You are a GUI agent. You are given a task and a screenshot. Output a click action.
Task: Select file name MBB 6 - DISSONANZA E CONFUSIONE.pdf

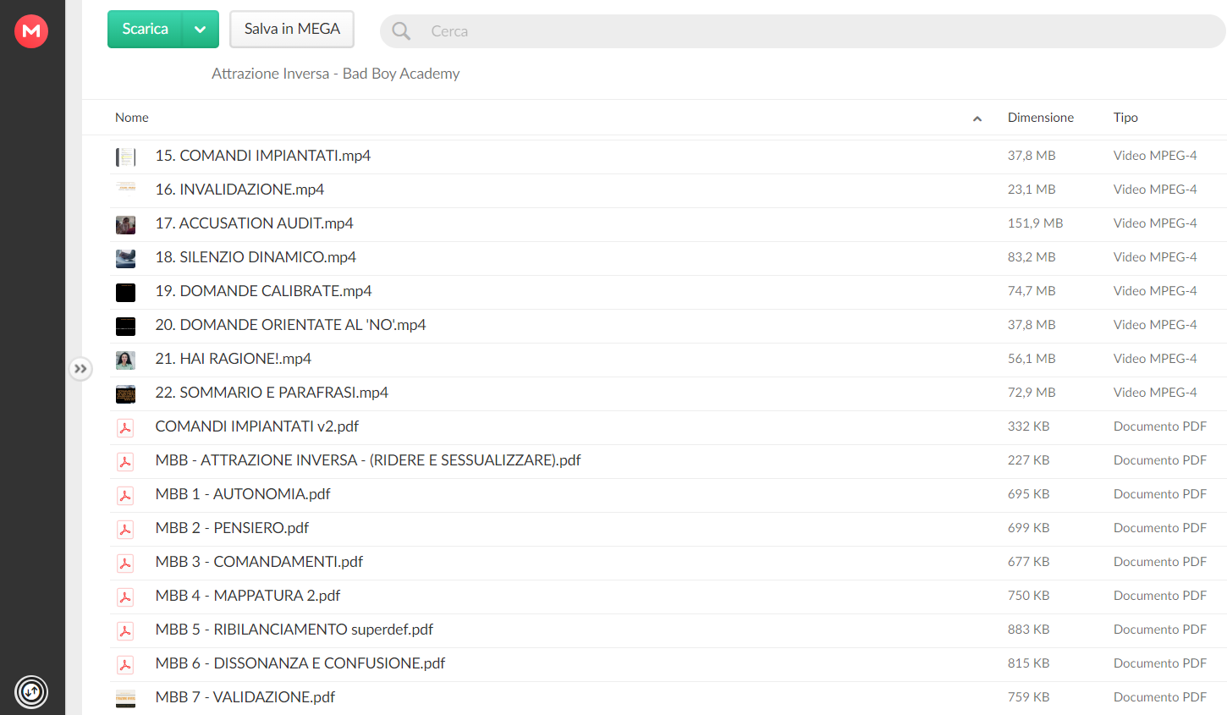300,663
